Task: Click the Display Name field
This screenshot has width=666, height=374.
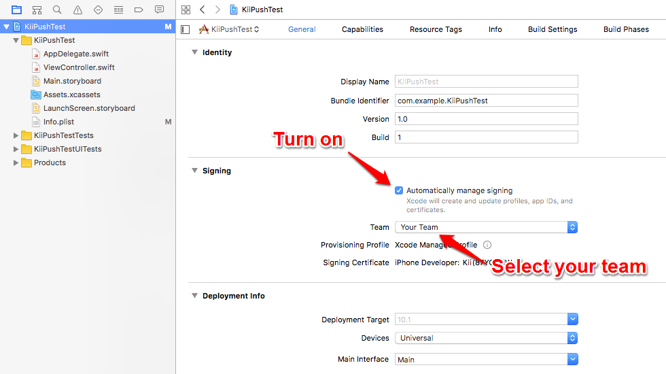Action: [487, 82]
